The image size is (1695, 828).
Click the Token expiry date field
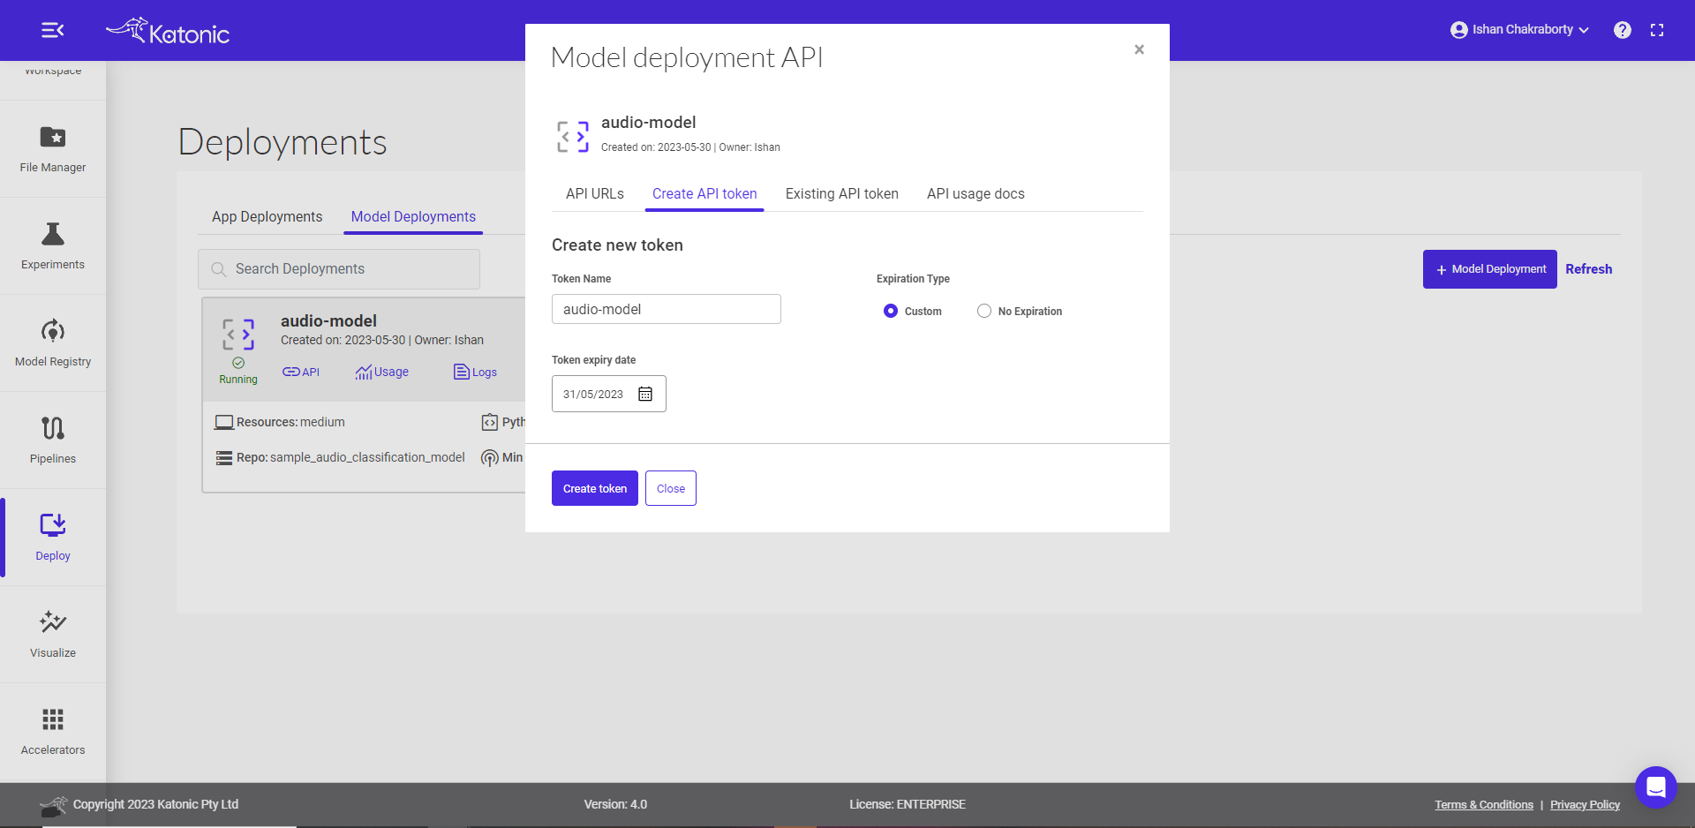(609, 394)
